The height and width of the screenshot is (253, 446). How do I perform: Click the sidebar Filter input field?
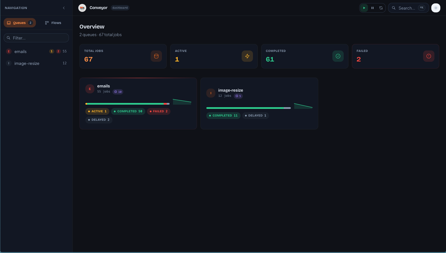click(36, 38)
